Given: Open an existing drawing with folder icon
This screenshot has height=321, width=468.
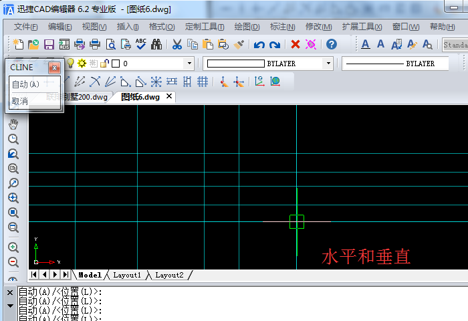Looking at the screenshot, I should pyautogui.click(x=33, y=45).
